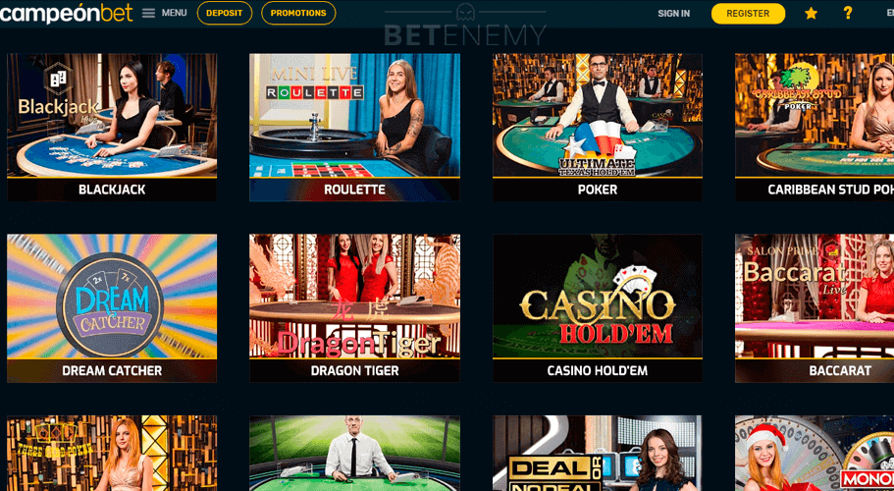The width and height of the screenshot is (894, 491).
Task: Open the Deposit page
Action: [225, 13]
